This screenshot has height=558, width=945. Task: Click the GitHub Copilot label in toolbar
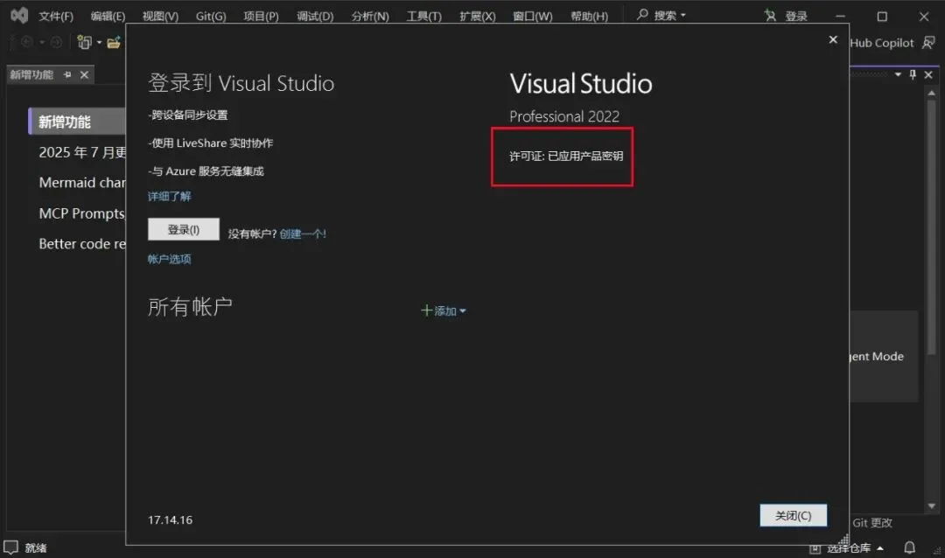coord(882,43)
